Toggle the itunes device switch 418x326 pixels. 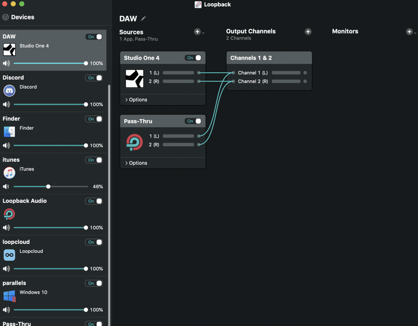(94, 160)
